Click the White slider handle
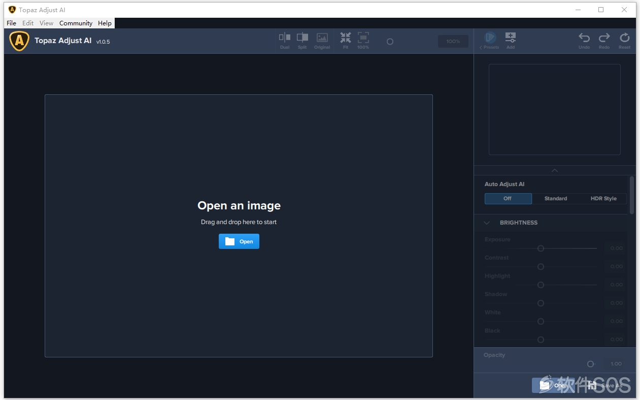The image size is (640, 400). point(541,321)
